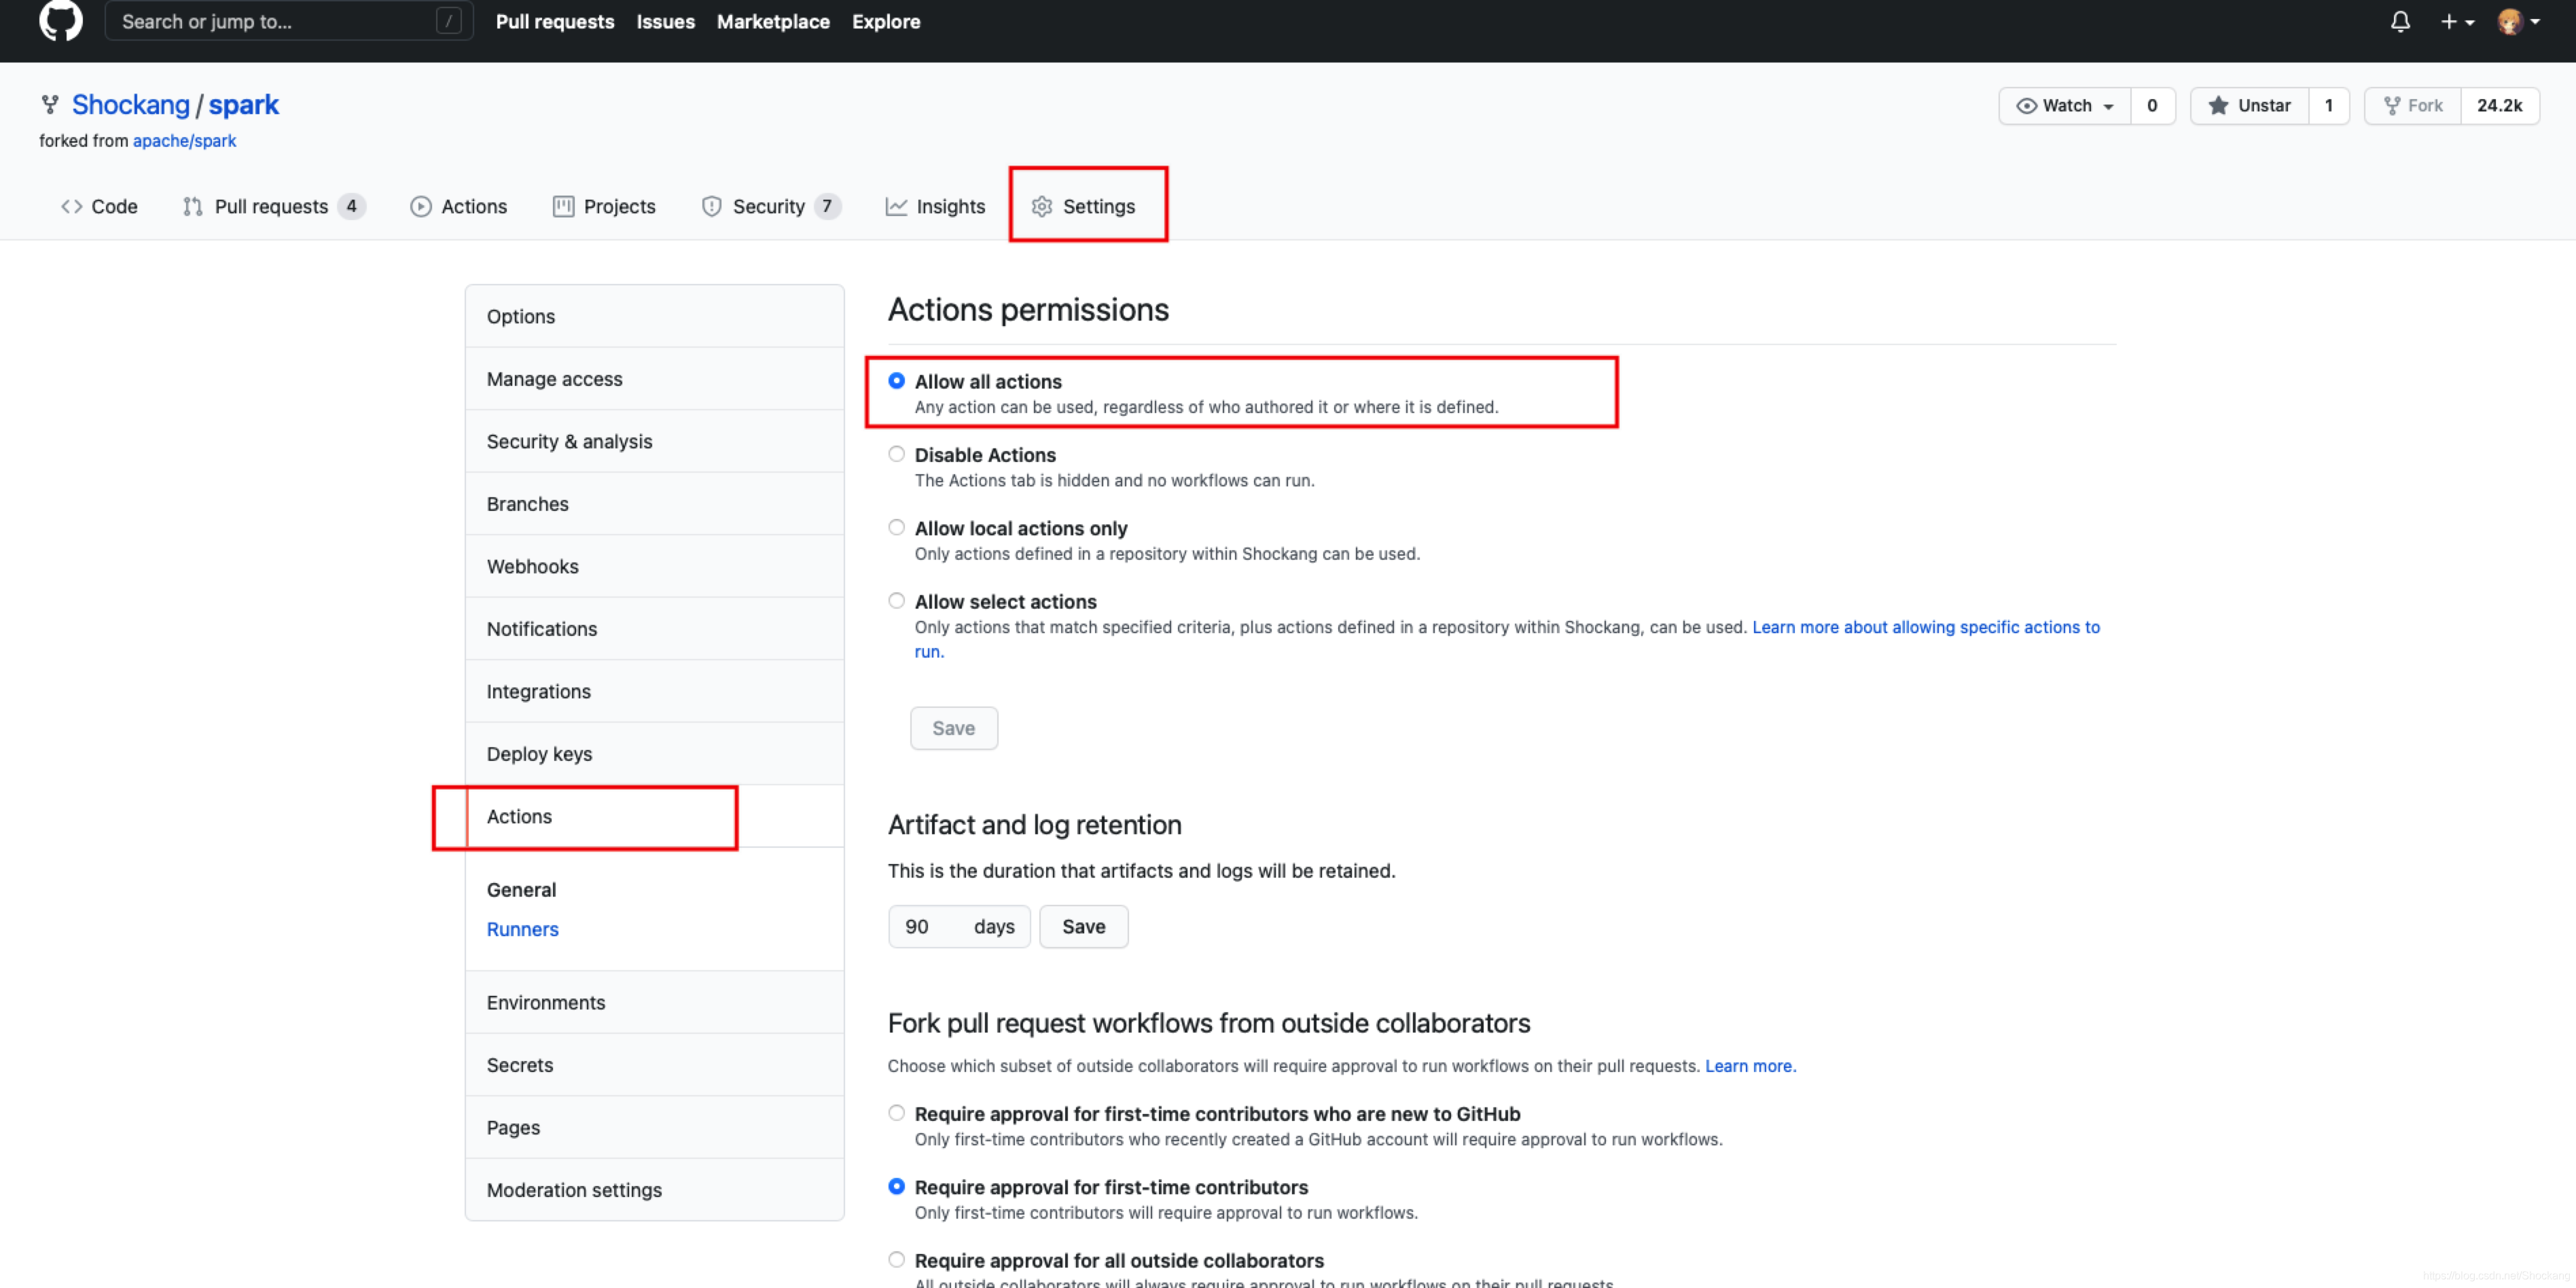2576x1288 pixels.
Task: Click the Branches menu item in sidebar
Action: (x=526, y=503)
